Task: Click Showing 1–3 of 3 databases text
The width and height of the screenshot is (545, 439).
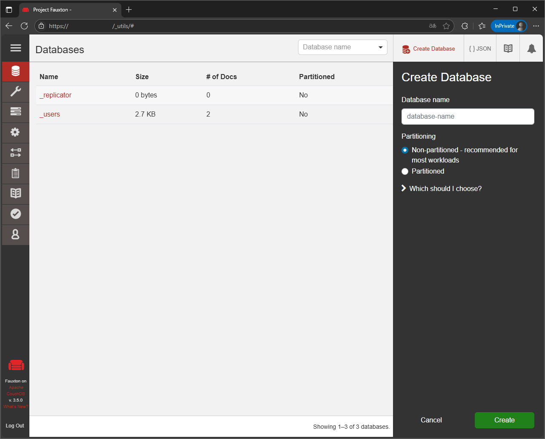Action: (x=351, y=426)
